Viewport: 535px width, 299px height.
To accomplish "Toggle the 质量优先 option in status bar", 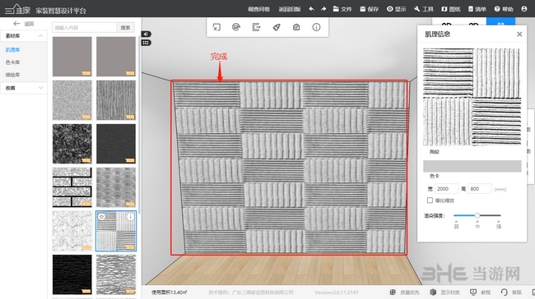I will (x=404, y=292).
